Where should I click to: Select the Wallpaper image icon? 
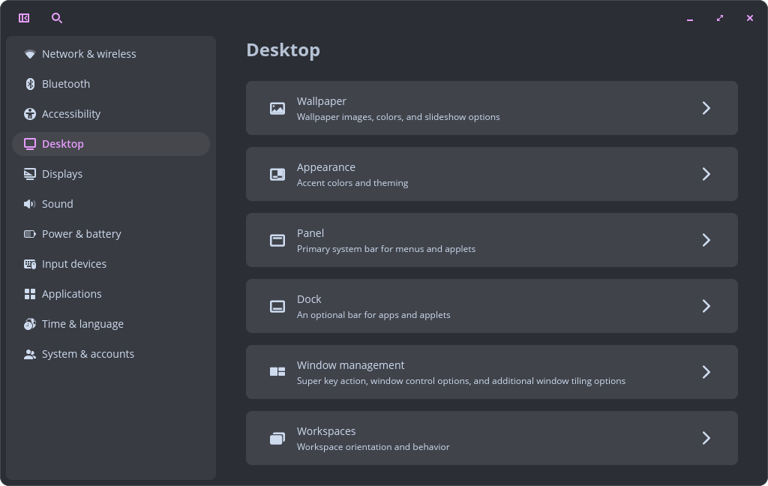277,108
